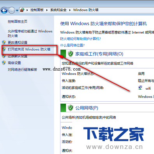The width and height of the screenshot is (154, 154).
Task: Select Windows 防火墙 in the address breadcrumb
Action: [x=86, y=10]
